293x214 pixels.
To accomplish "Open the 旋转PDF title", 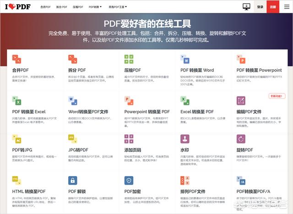I will [x=244, y=150].
